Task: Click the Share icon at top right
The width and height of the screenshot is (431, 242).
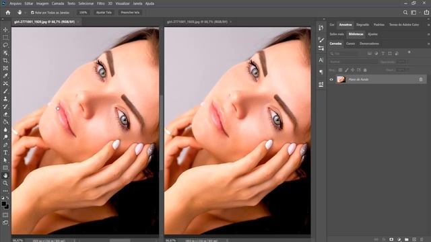Action: click(426, 13)
